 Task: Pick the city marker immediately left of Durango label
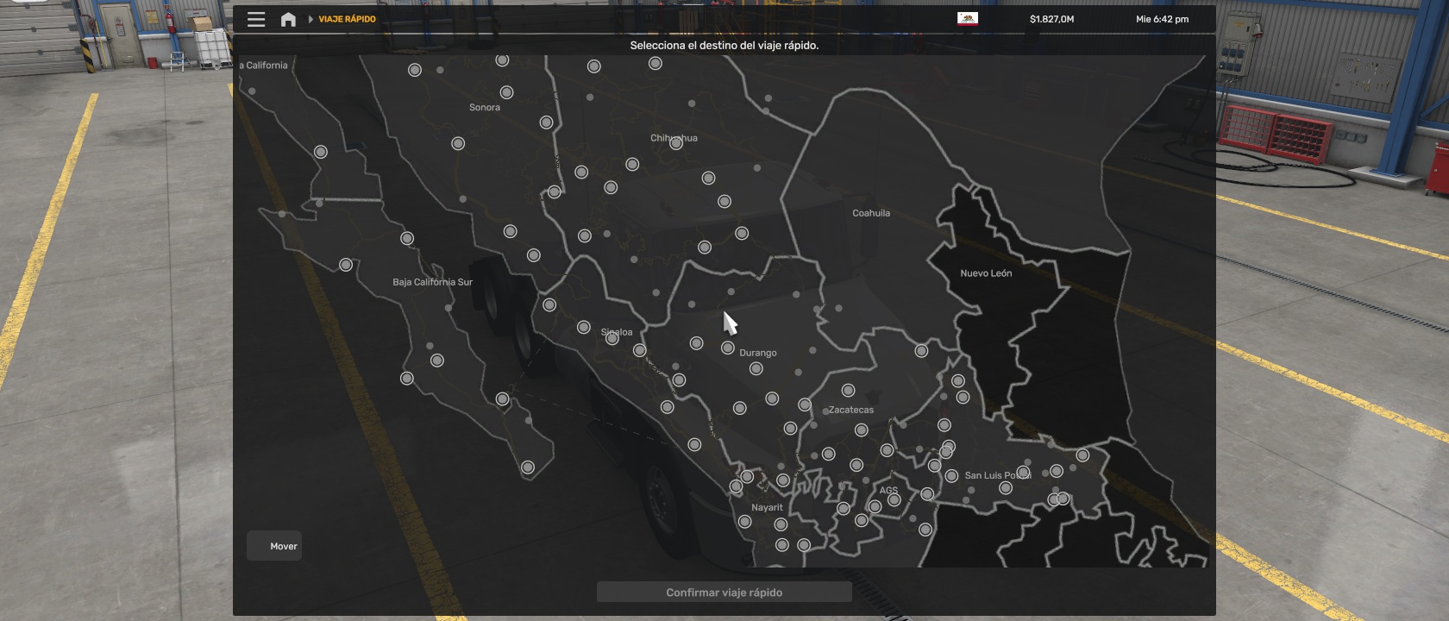728,348
